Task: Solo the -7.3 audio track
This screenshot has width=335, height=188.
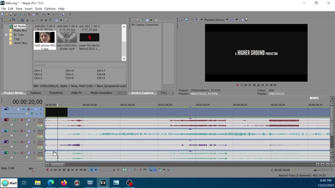Action: [x=34, y=120]
